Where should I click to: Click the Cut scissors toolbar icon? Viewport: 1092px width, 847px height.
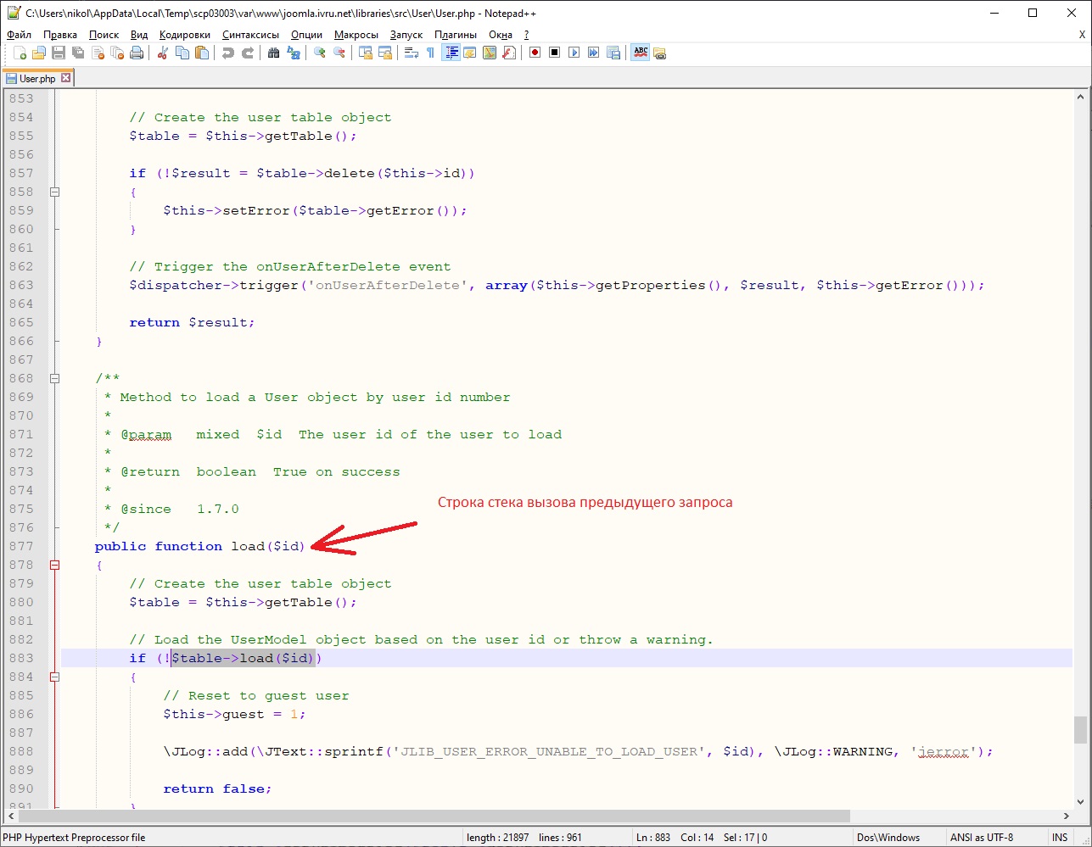tap(163, 53)
